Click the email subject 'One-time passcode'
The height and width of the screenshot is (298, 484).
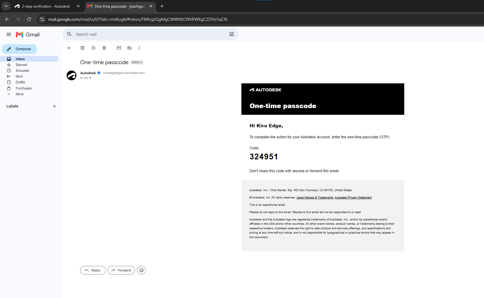click(x=104, y=62)
